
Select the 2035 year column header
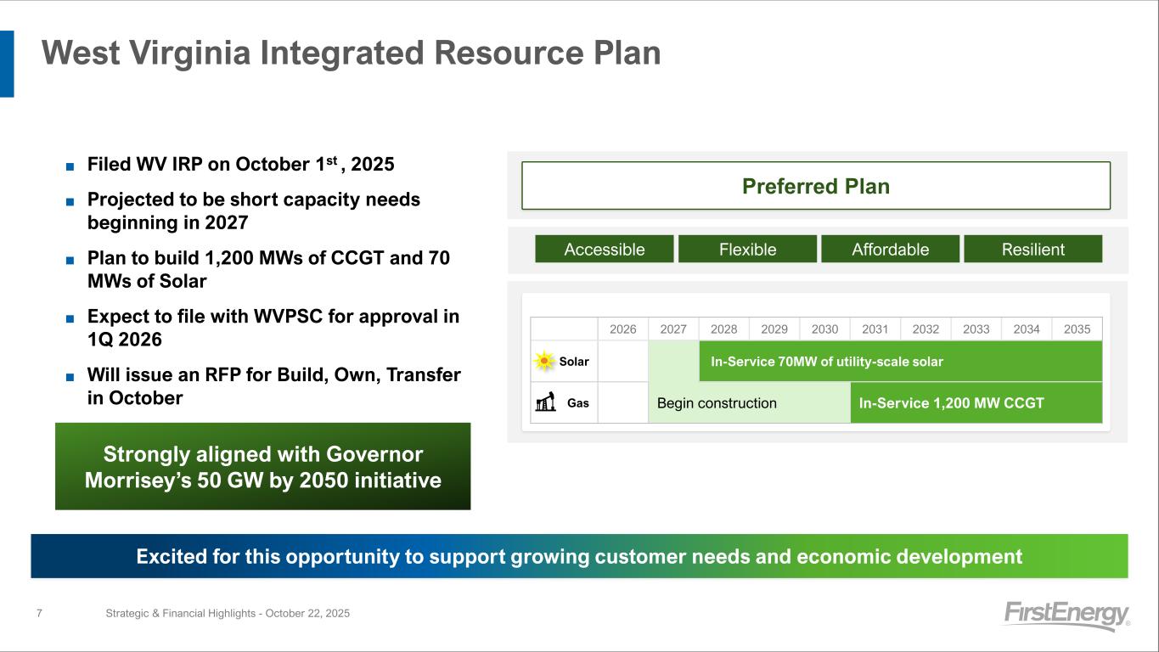[x=1077, y=329]
